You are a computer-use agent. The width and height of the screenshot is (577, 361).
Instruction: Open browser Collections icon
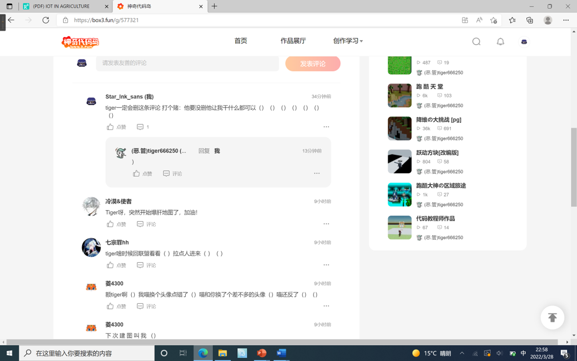click(x=529, y=20)
